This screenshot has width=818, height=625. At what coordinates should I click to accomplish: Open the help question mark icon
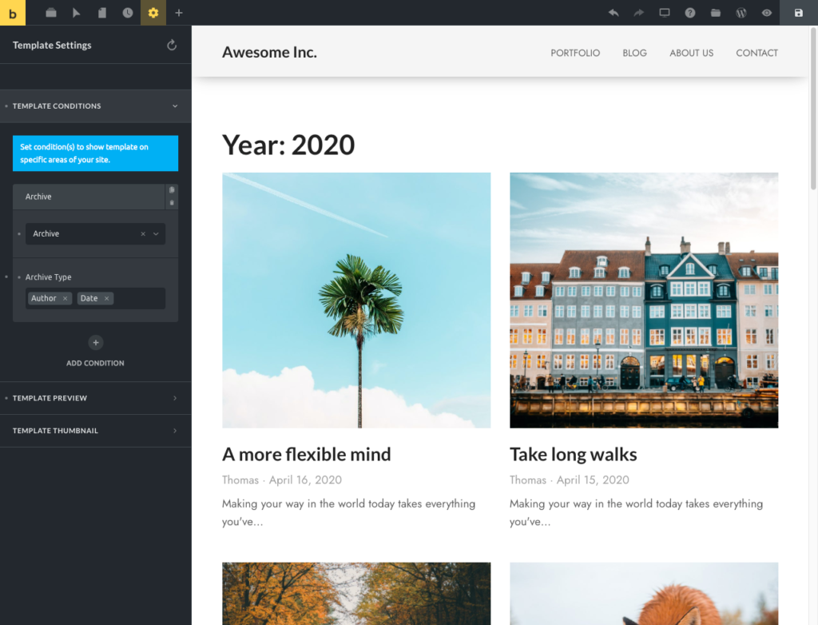pos(690,13)
